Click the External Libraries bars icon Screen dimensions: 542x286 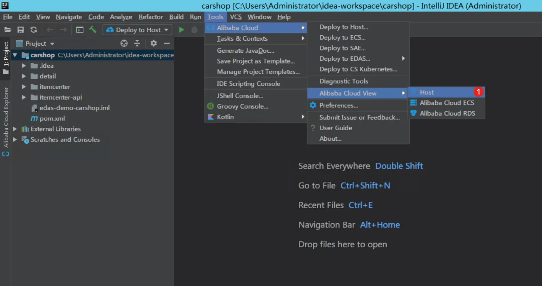tap(25, 129)
